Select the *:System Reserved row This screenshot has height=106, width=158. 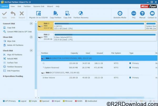(99, 67)
